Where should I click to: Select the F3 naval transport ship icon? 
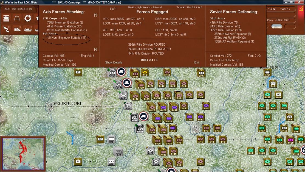point(28,29)
